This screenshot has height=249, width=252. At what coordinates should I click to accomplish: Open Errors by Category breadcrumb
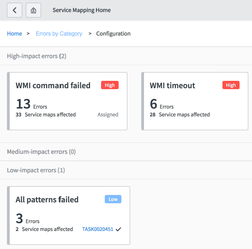[x=59, y=34]
